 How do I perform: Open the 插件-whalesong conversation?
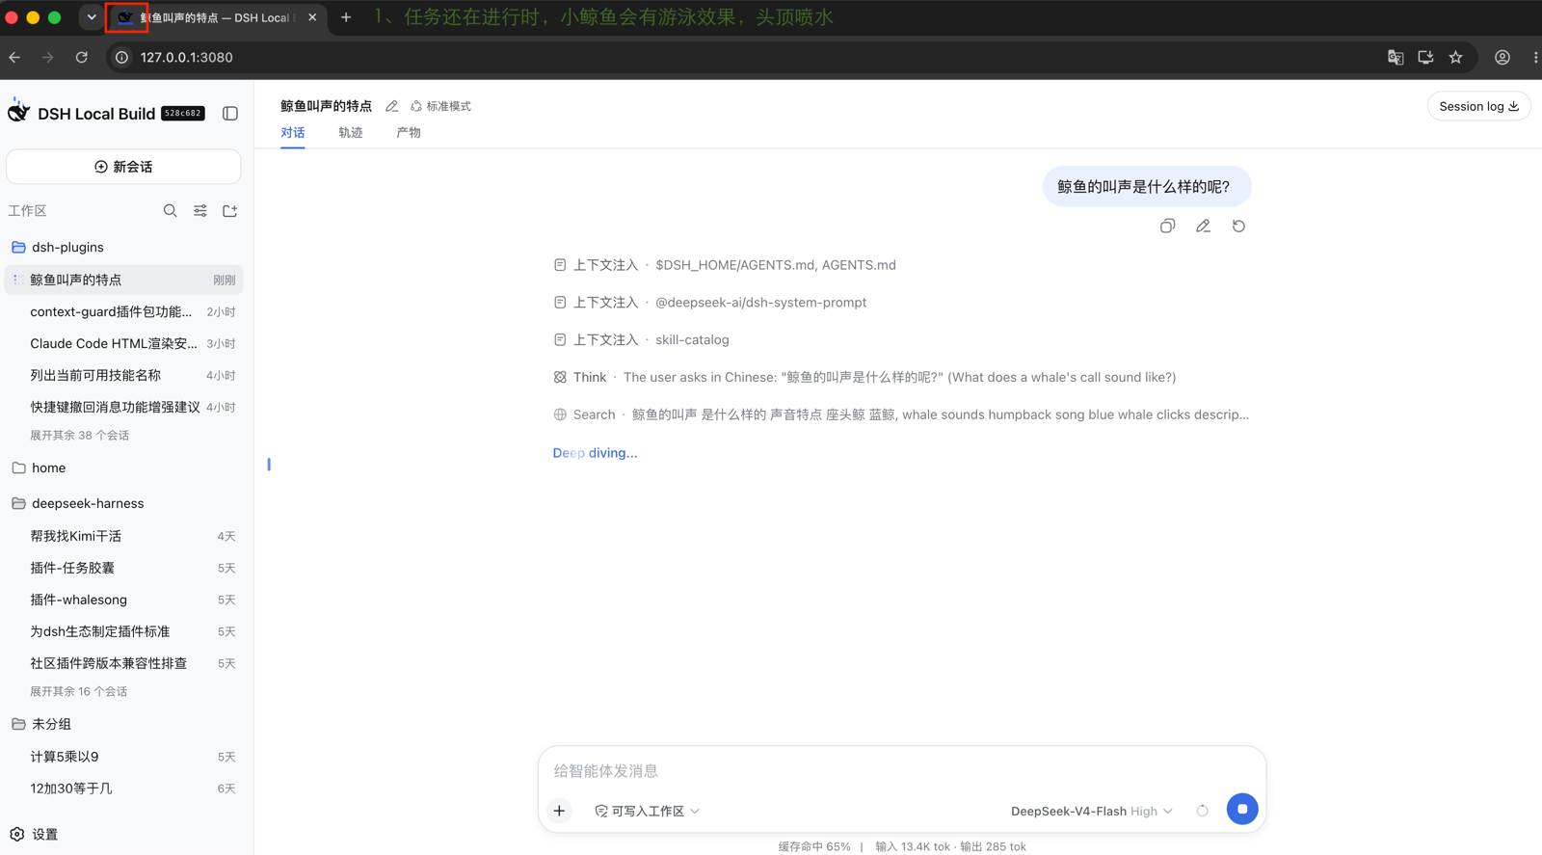(123, 600)
